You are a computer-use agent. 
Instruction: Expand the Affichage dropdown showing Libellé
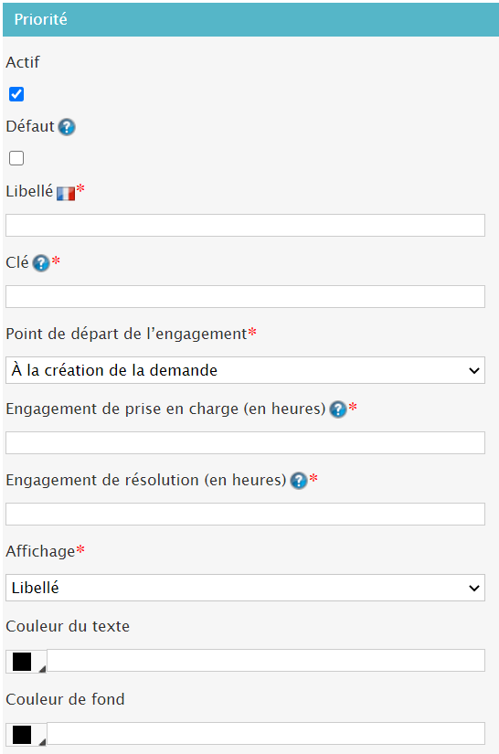(245, 588)
